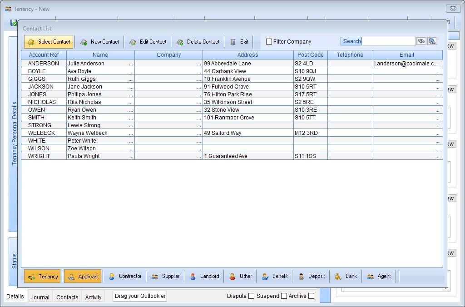Open Details tab in Tenancy window
Viewport: 465px width, 307px height.
tap(15, 296)
